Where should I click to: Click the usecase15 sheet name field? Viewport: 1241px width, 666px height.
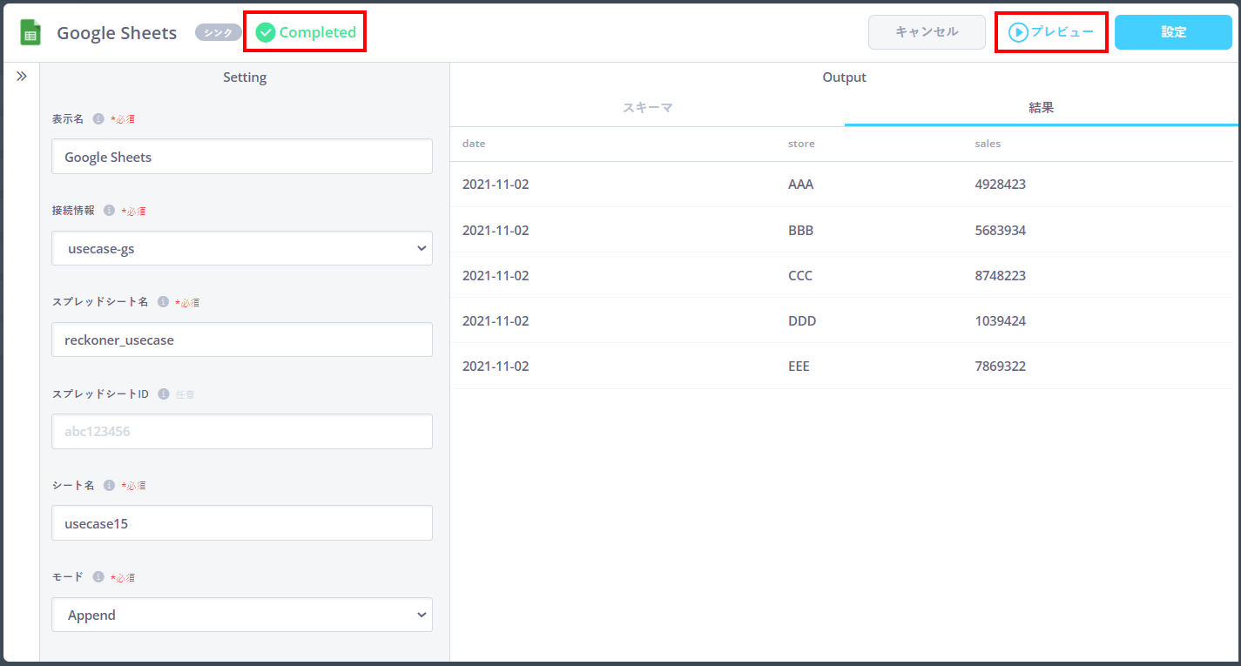tap(242, 523)
